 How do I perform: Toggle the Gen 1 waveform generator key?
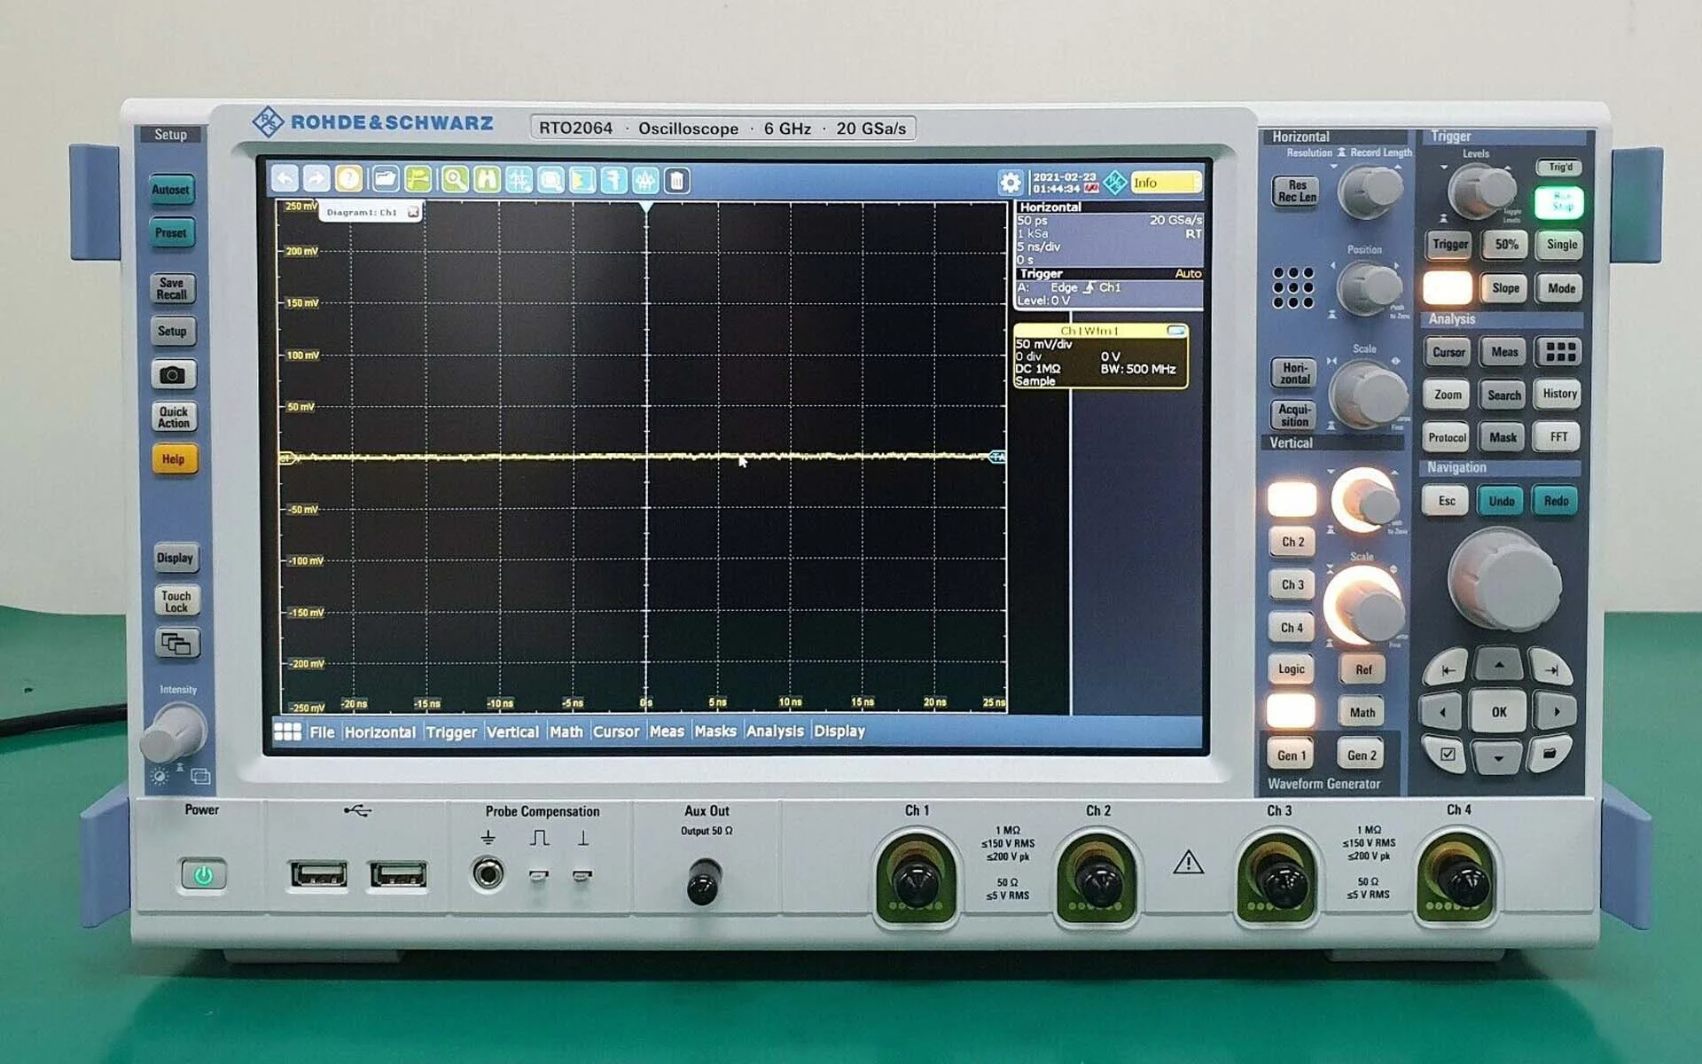click(1292, 755)
